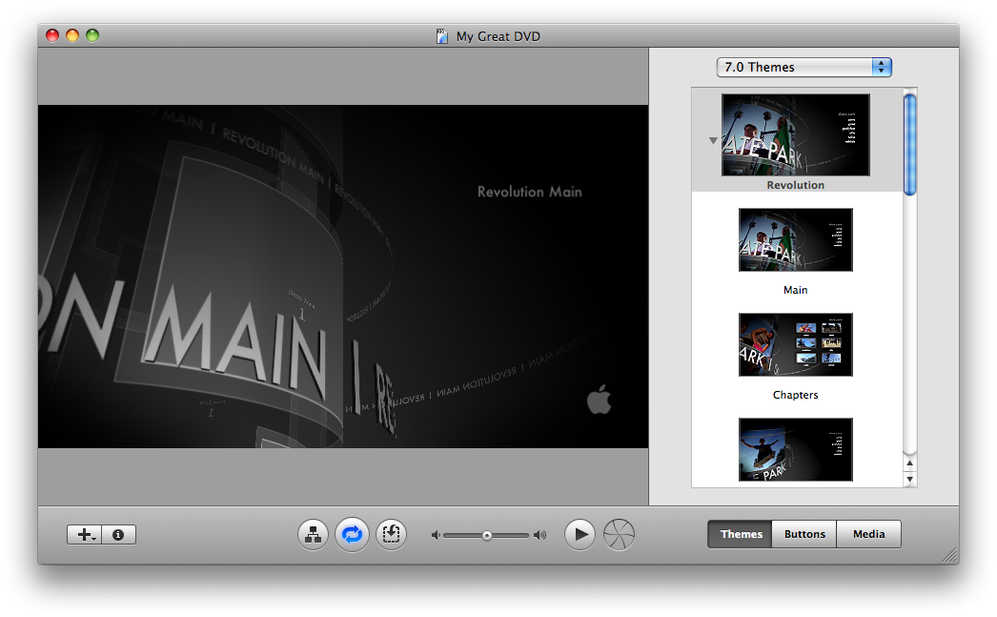Switch to the Buttons pane
The image size is (997, 617).
[x=804, y=534]
